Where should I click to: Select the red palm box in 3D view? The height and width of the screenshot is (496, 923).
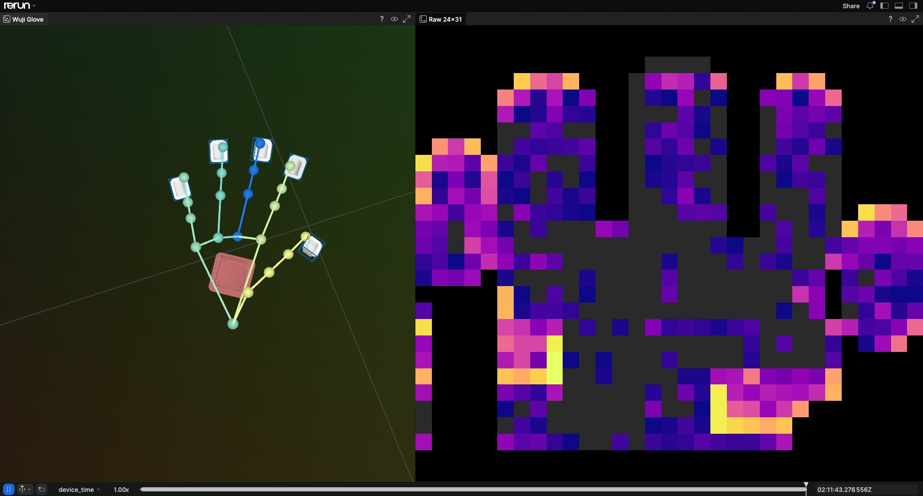point(232,275)
